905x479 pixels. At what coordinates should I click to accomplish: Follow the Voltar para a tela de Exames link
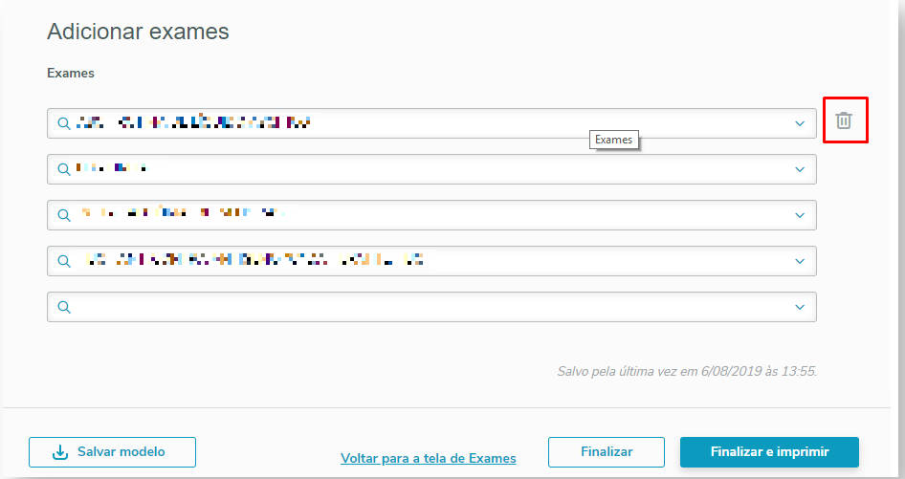(428, 459)
